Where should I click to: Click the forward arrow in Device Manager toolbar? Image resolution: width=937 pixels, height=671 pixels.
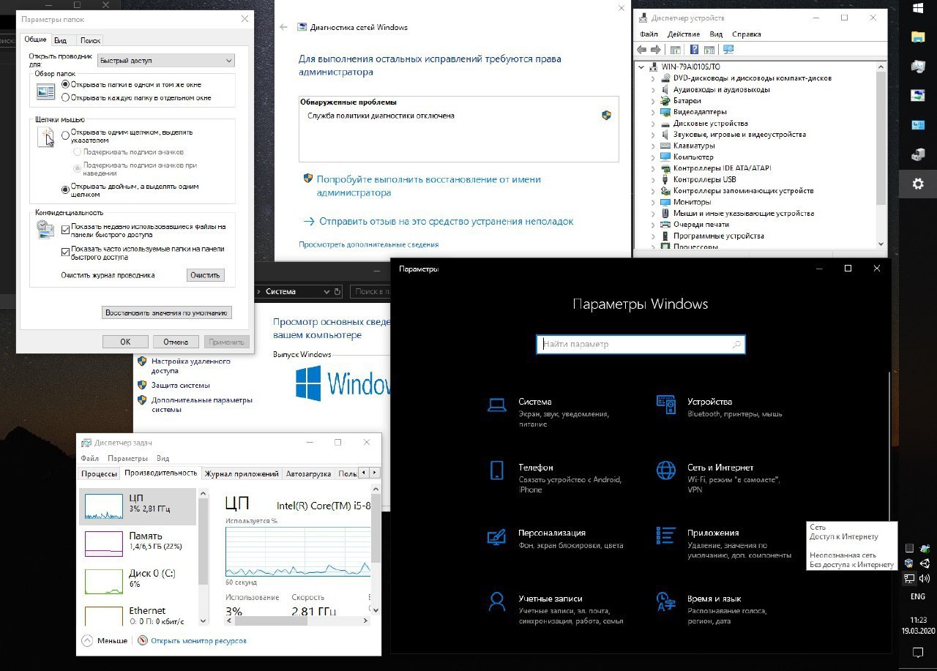click(655, 50)
